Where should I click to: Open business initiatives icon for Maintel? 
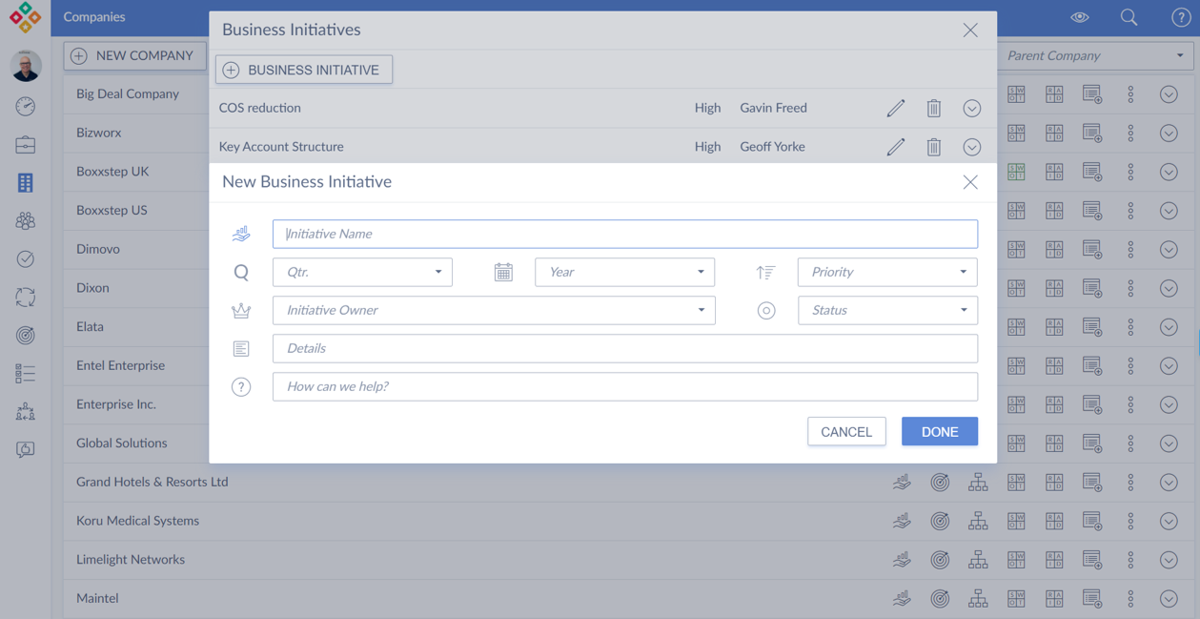(x=902, y=598)
